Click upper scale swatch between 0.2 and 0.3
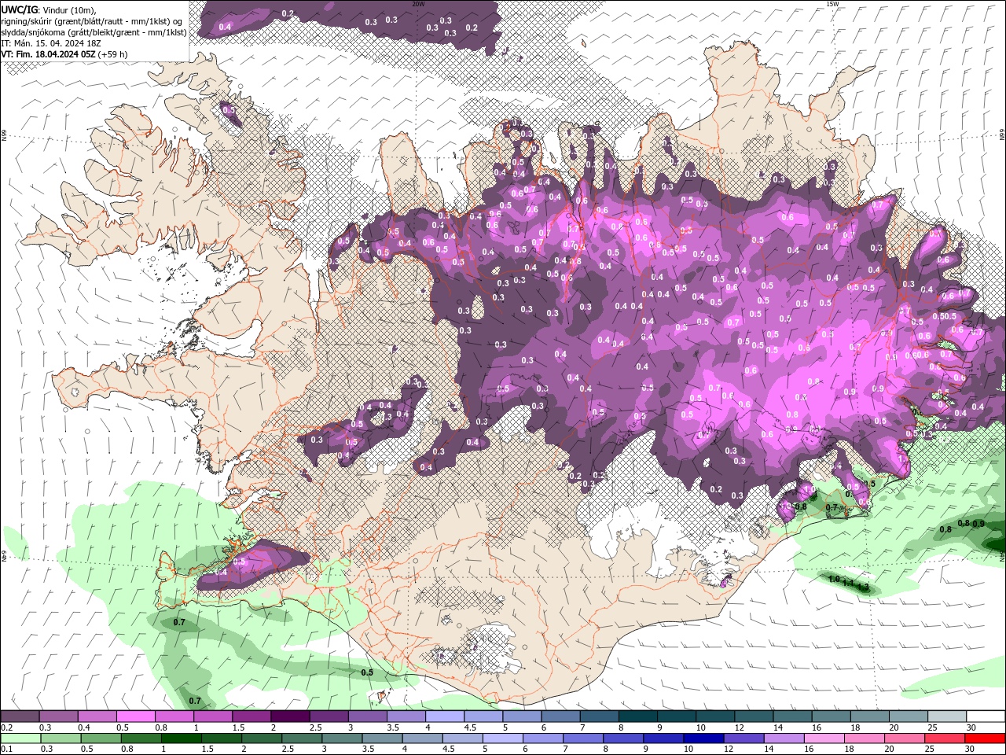 [x=20, y=716]
